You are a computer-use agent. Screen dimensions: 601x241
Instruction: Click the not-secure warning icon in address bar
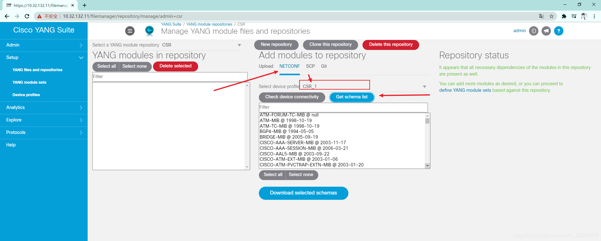coord(39,16)
